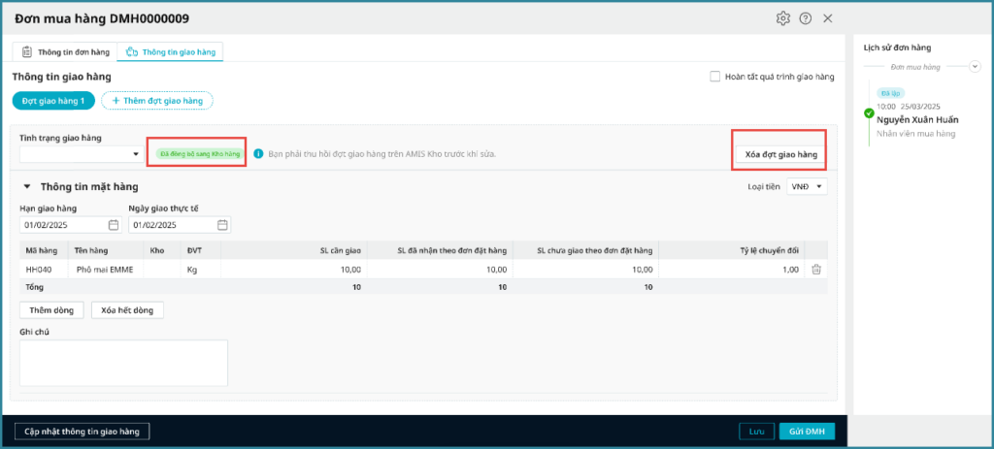This screenshot has height=449, width=994.
Task: Tick Hoàn tất quá trình giao hàng checkbox
Action: 715,77
